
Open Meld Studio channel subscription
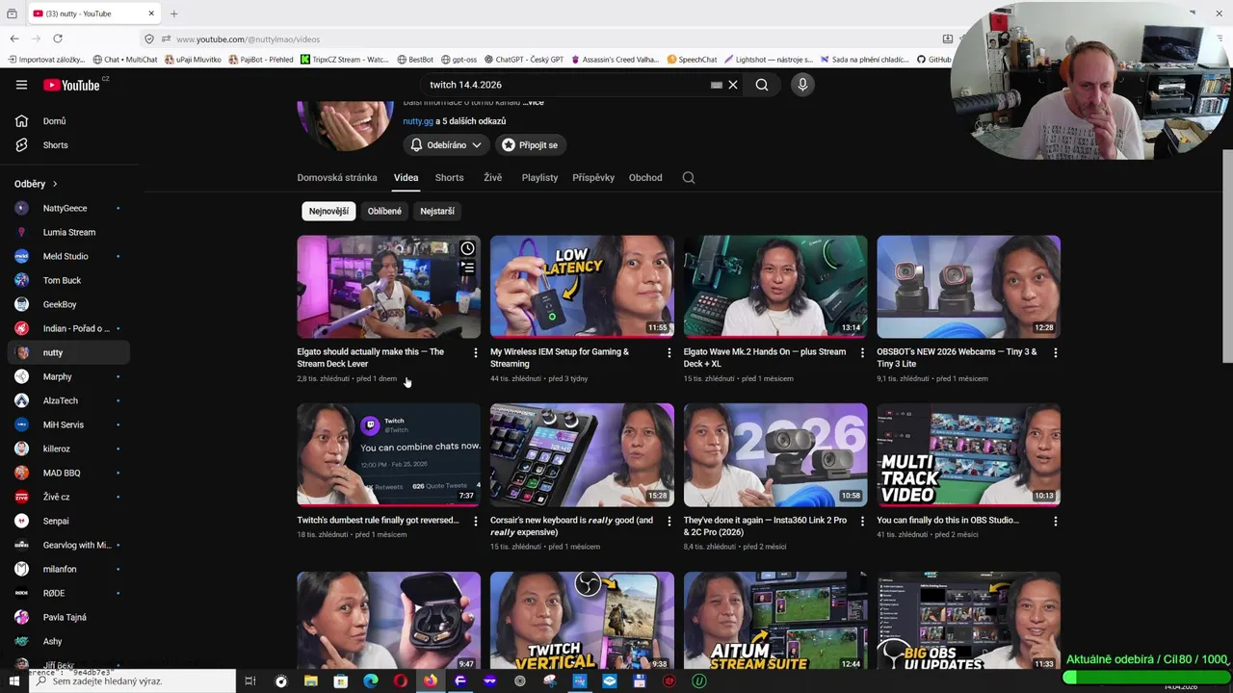tap(67, 256)
